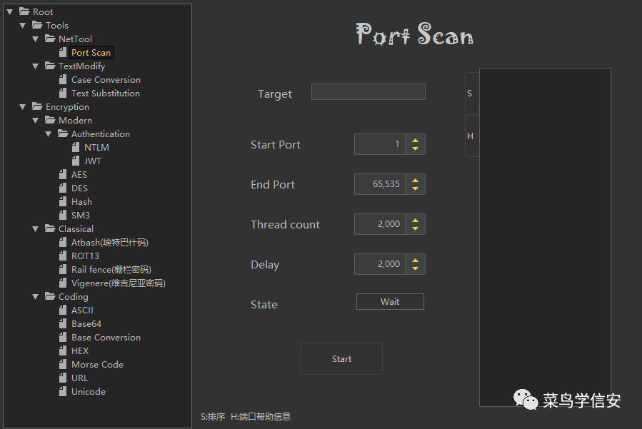642x429 pixels.
Task: Increase the Start Port value
Action: pyautogui.click(x=415, y=140)
